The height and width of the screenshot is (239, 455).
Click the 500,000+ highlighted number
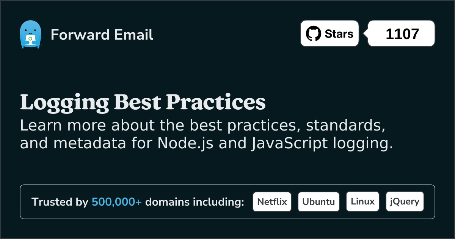(x=117, y=202)
